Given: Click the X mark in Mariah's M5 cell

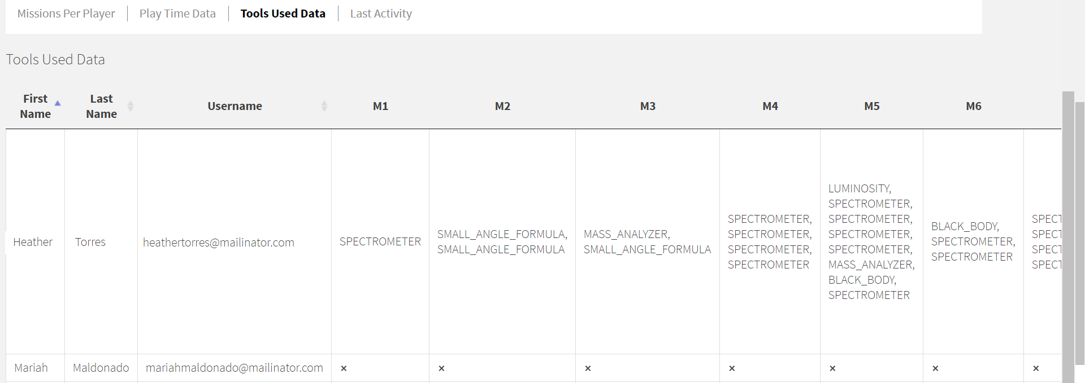Looking at the screenshot, I should 832,368.
